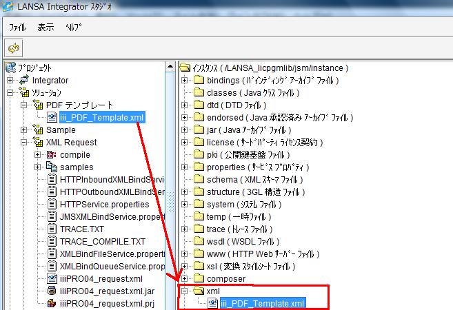Click the temp folder icon
The height and width of the screenshot is (310, 453).
point(199,216)
